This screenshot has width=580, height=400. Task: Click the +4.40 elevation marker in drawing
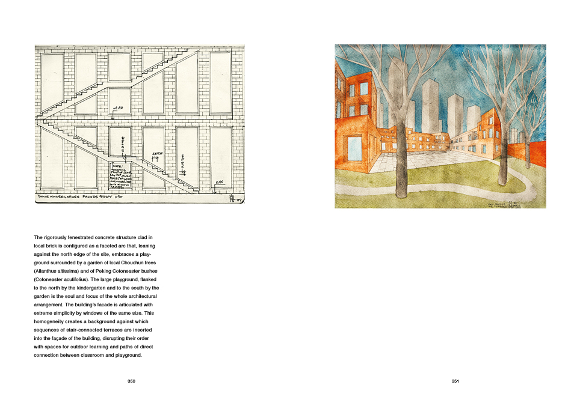click(119, 108)
